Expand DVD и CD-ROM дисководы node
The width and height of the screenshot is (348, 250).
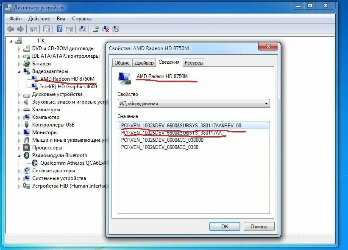19,49
